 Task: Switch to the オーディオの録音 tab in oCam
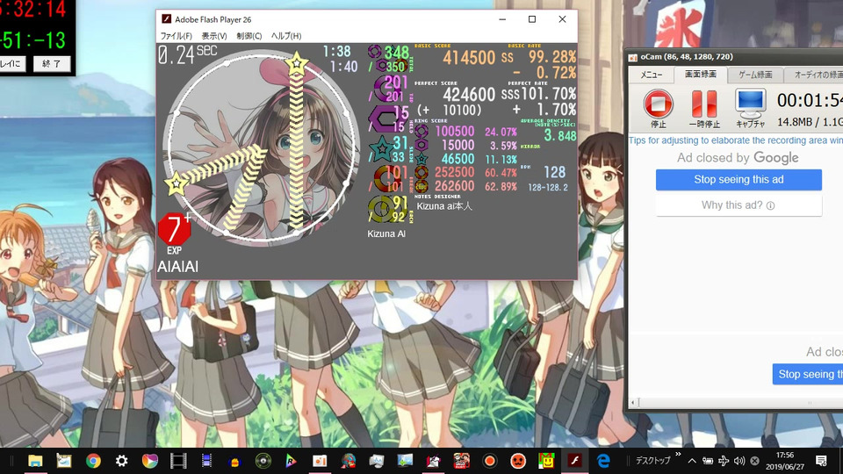coord(815,75)
